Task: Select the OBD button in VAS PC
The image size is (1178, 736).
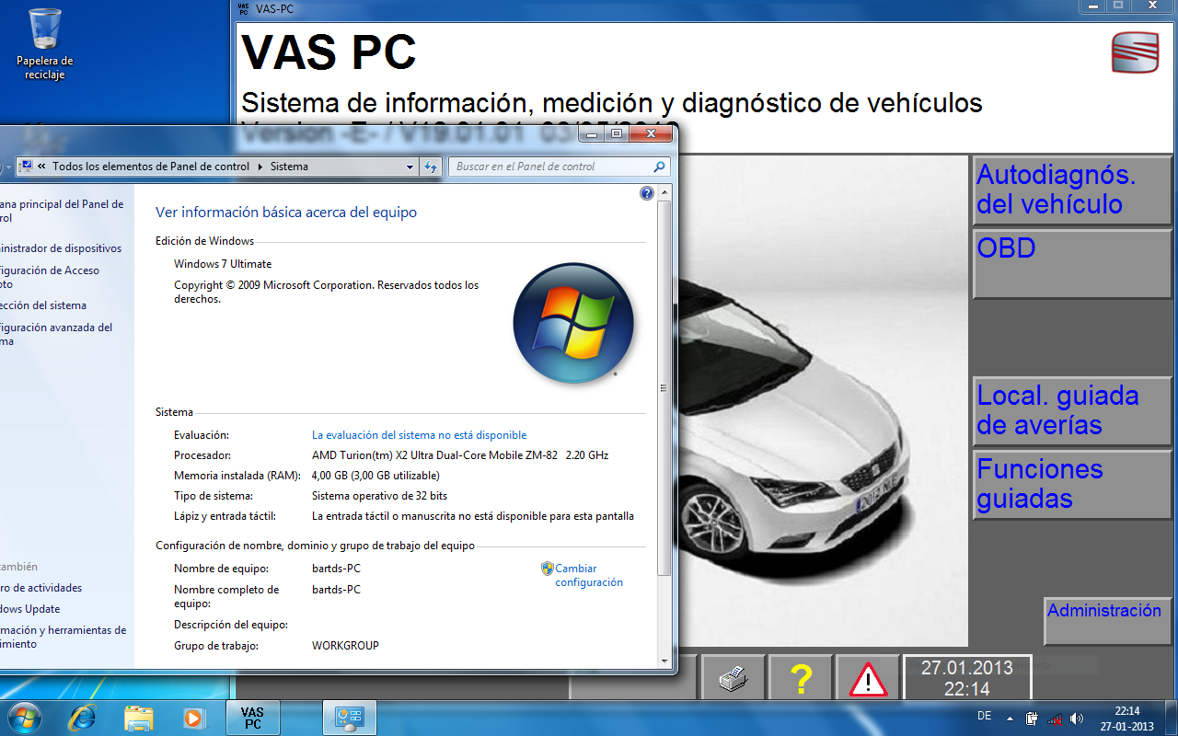Action: (x=1072, y=263)
